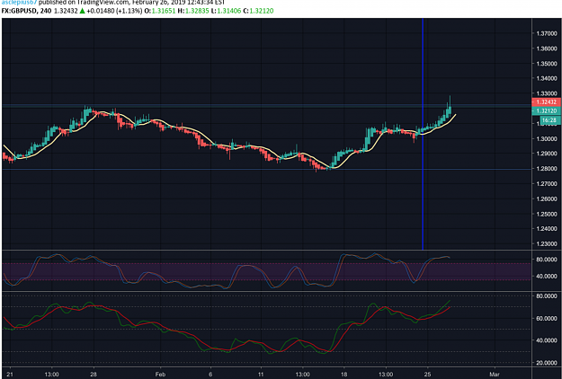Click the open value O:1.31651
Screen dimensions: 562x379
160,11
